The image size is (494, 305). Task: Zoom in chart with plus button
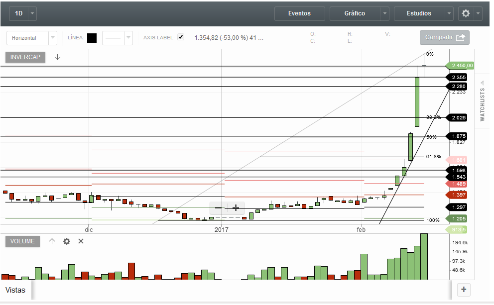(236, 208)
